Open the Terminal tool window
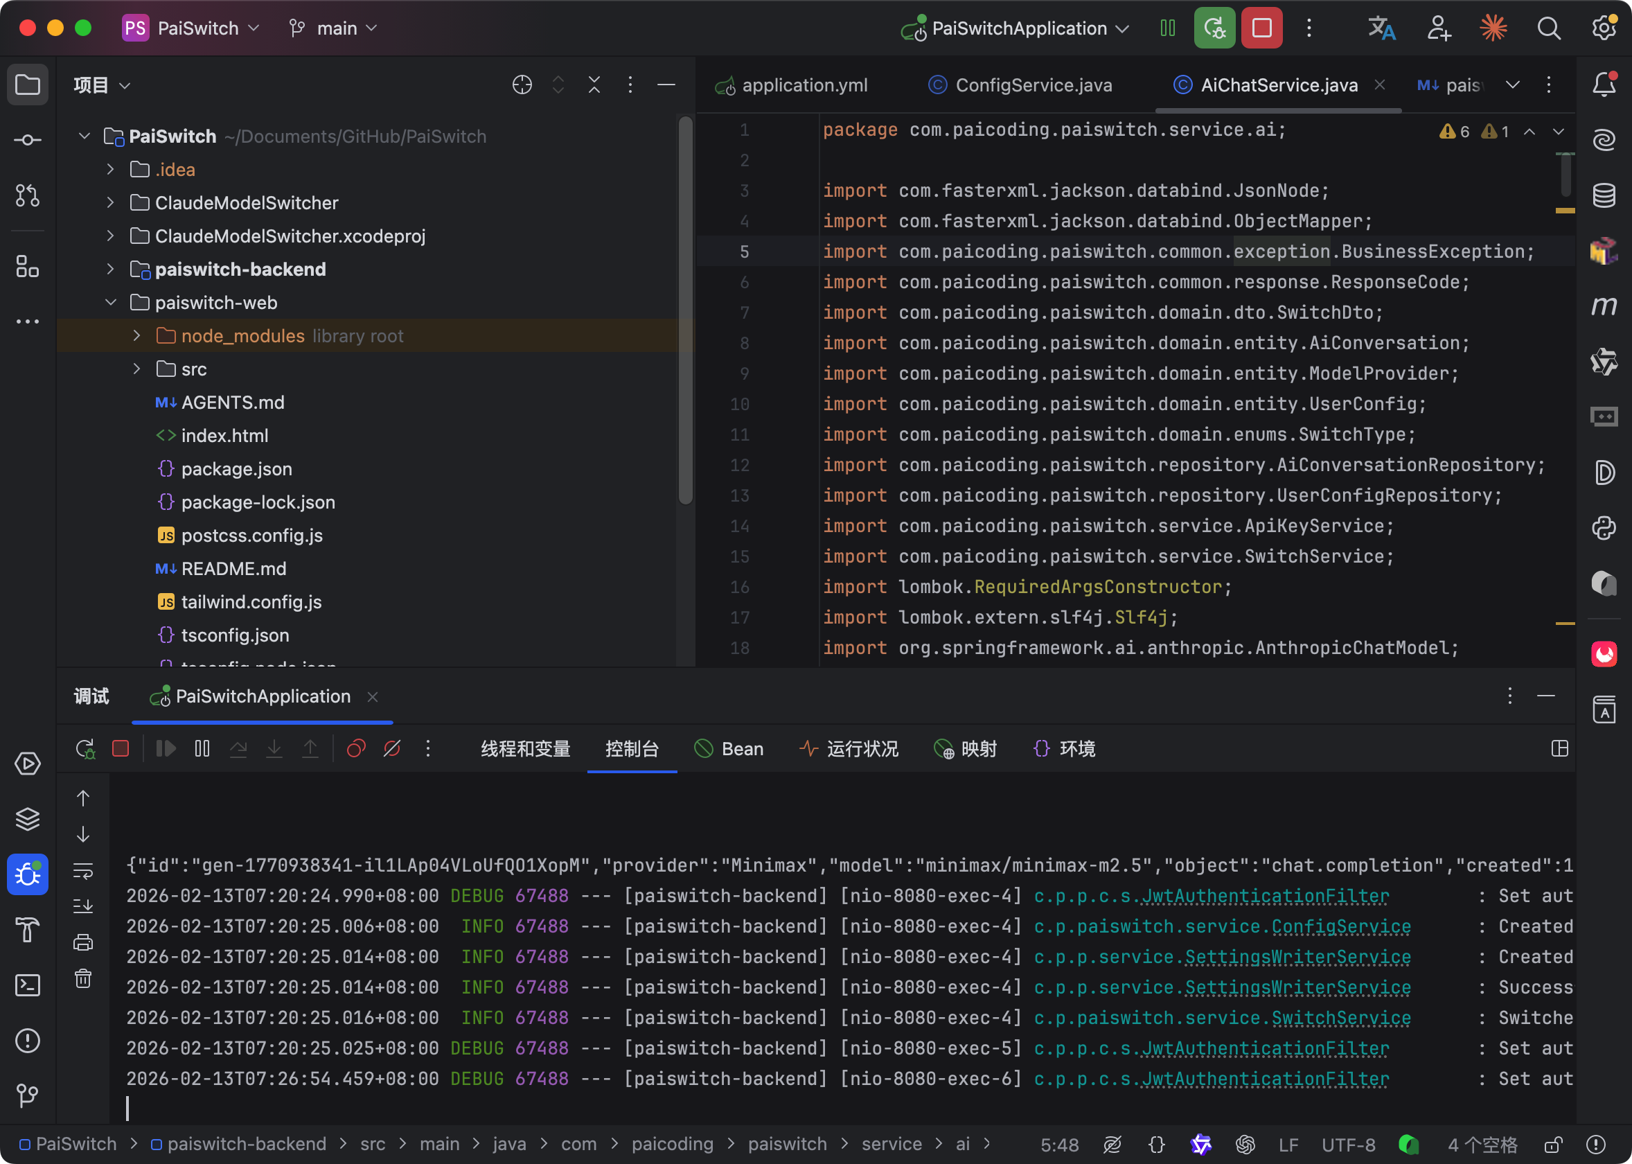Viewport: 1632px width, 1164px height. tap(27, 985)
